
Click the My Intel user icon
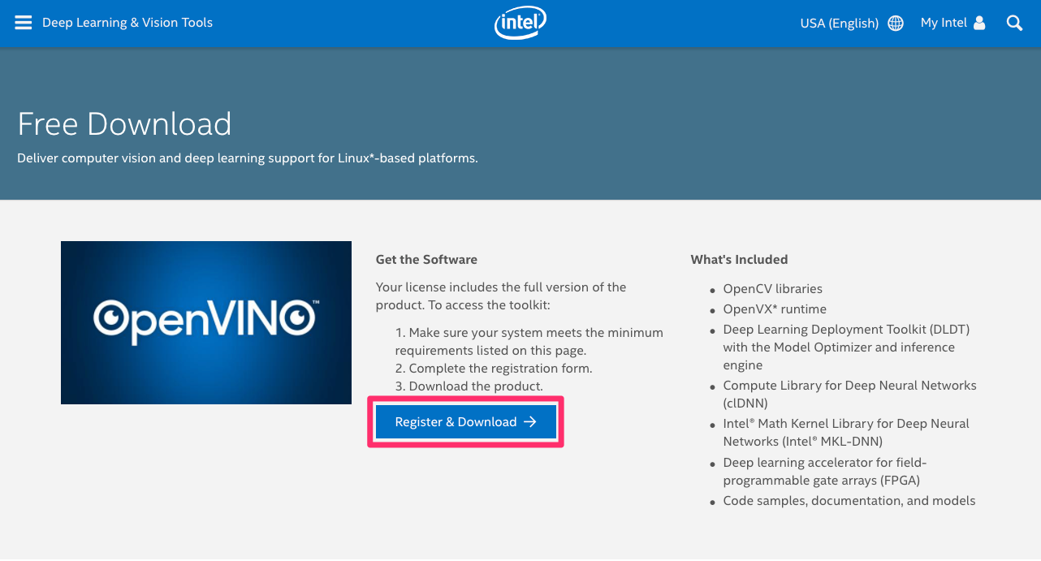tap(979, 24)
